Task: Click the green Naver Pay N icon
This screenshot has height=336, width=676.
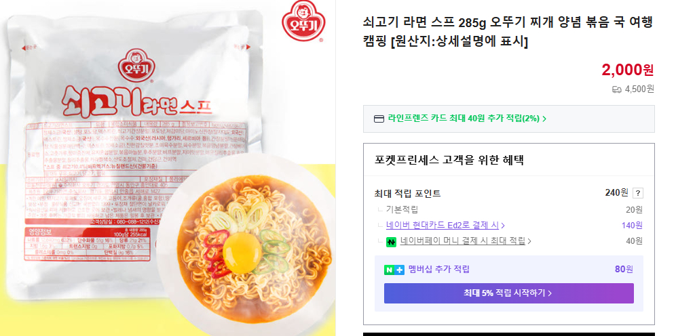Action: point(391,243)
